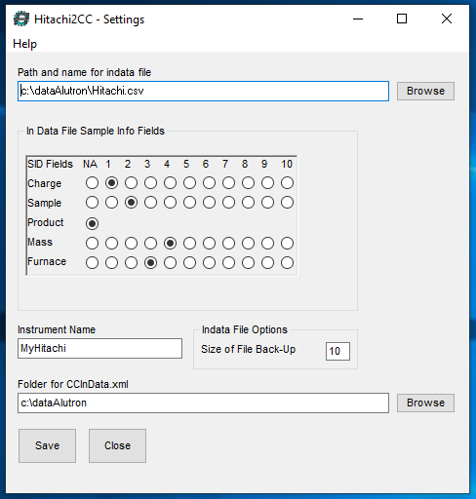Browse for the CCInData.xml folder
The height and width of the screenshot is (499, 476).
click(x=425, y=403)
